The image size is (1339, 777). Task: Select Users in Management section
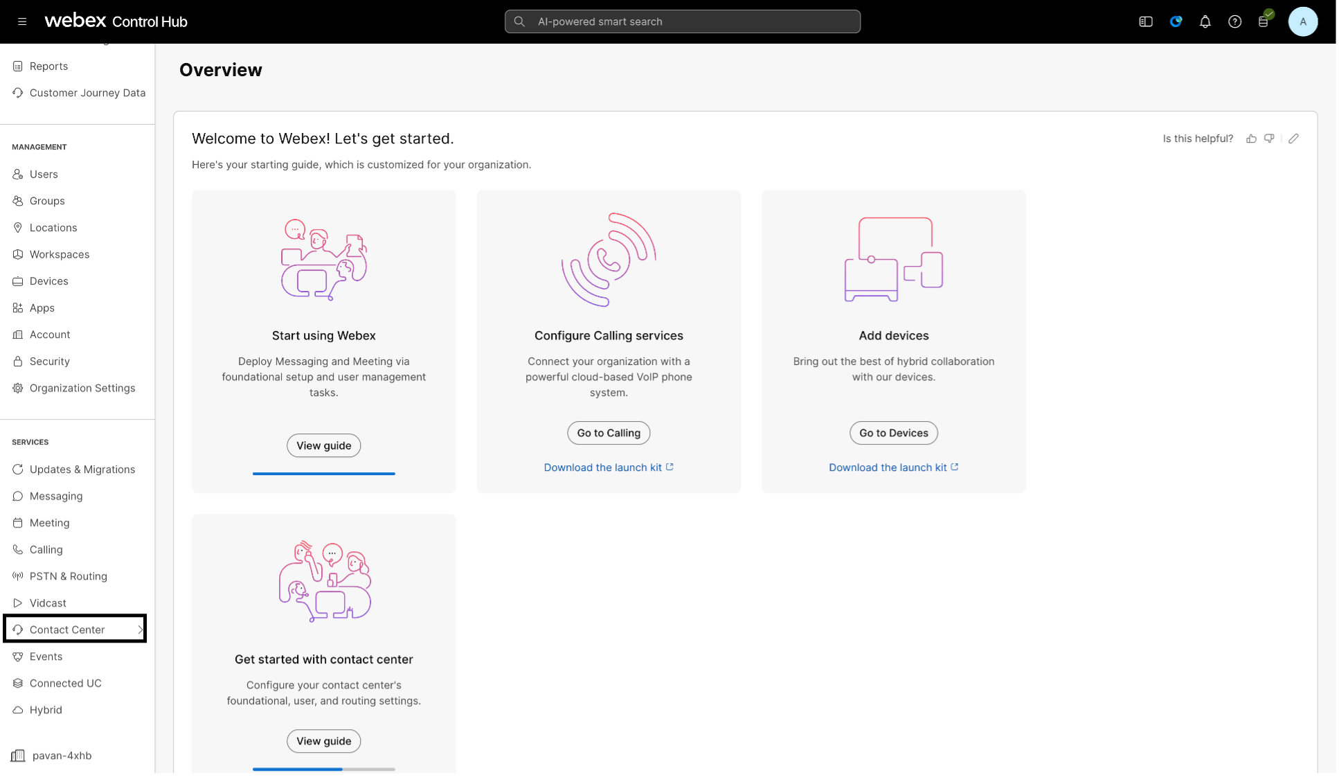pos(44,174)
